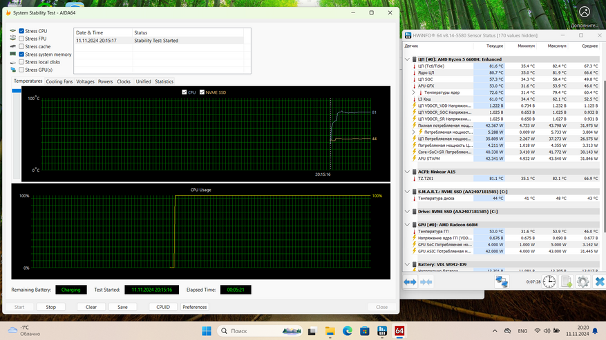Viewport: 606px width, 340px height.
Task: Select the Temperatures tab
Action: [28, 81]
